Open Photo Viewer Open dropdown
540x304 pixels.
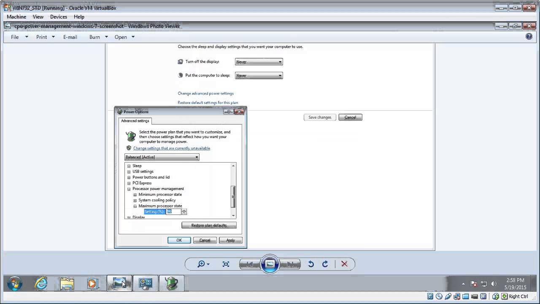pos(124,37)
